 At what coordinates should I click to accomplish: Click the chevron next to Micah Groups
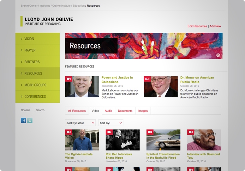point(22,85)
